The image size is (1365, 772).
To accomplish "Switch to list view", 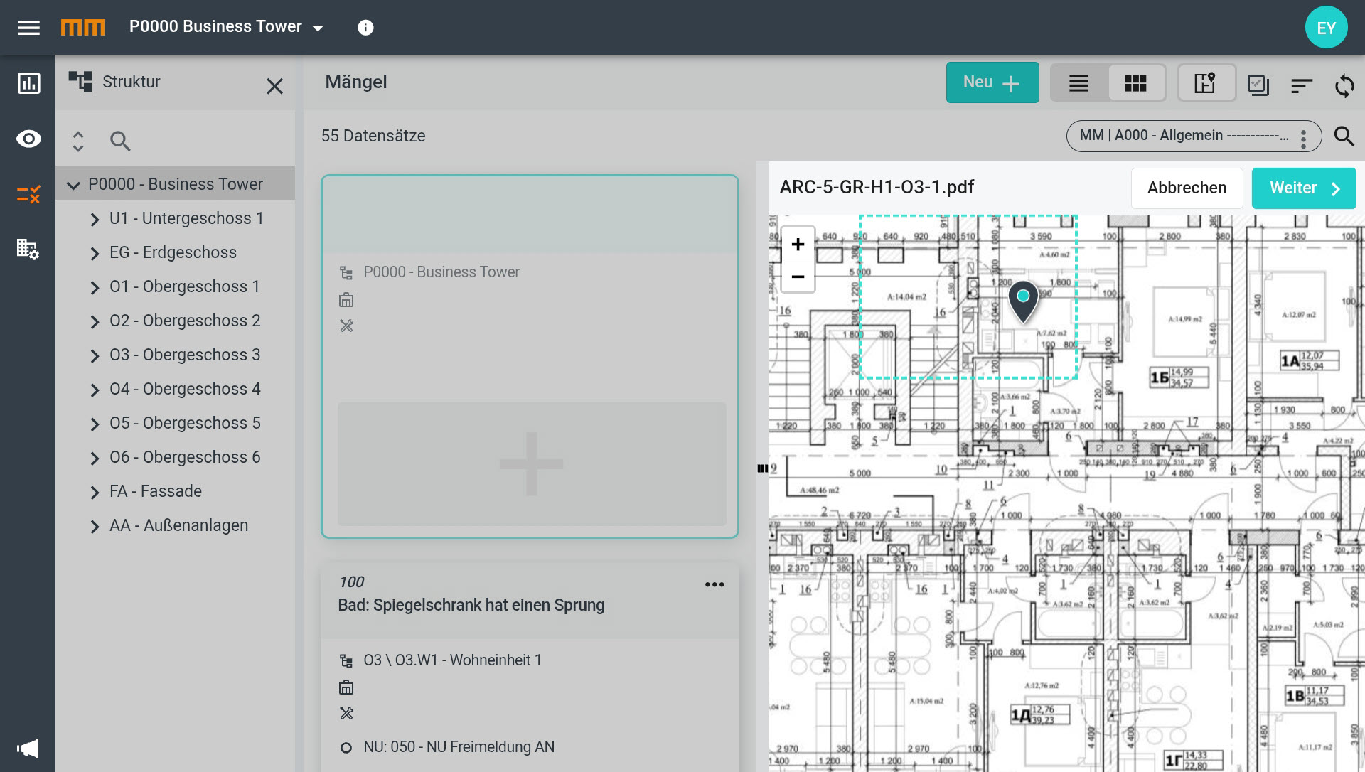I will (1078, 83).
